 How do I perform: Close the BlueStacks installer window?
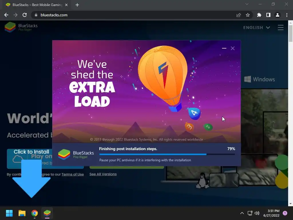coord(233,48)
